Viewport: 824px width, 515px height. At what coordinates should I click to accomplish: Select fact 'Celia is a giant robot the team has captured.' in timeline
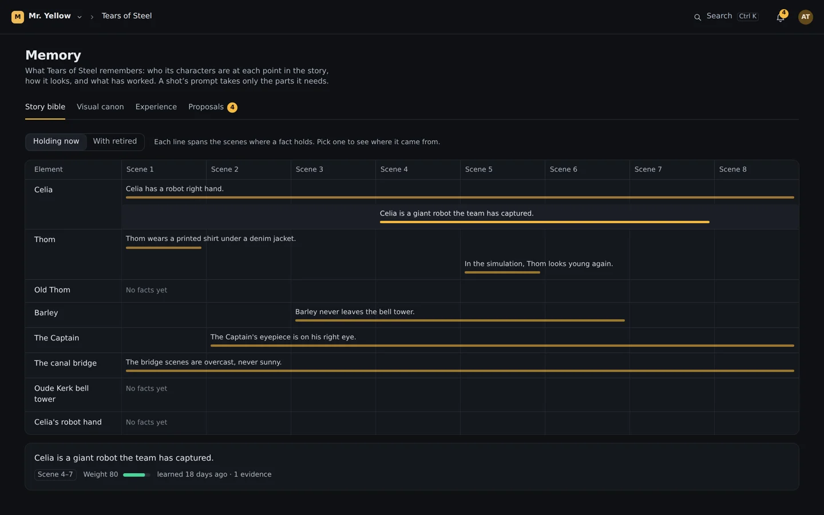tap(544, 217)
